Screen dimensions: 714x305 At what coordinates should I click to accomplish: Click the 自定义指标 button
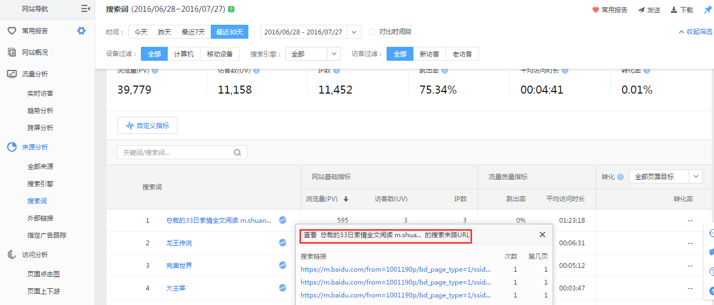click(x=147, y=125)
